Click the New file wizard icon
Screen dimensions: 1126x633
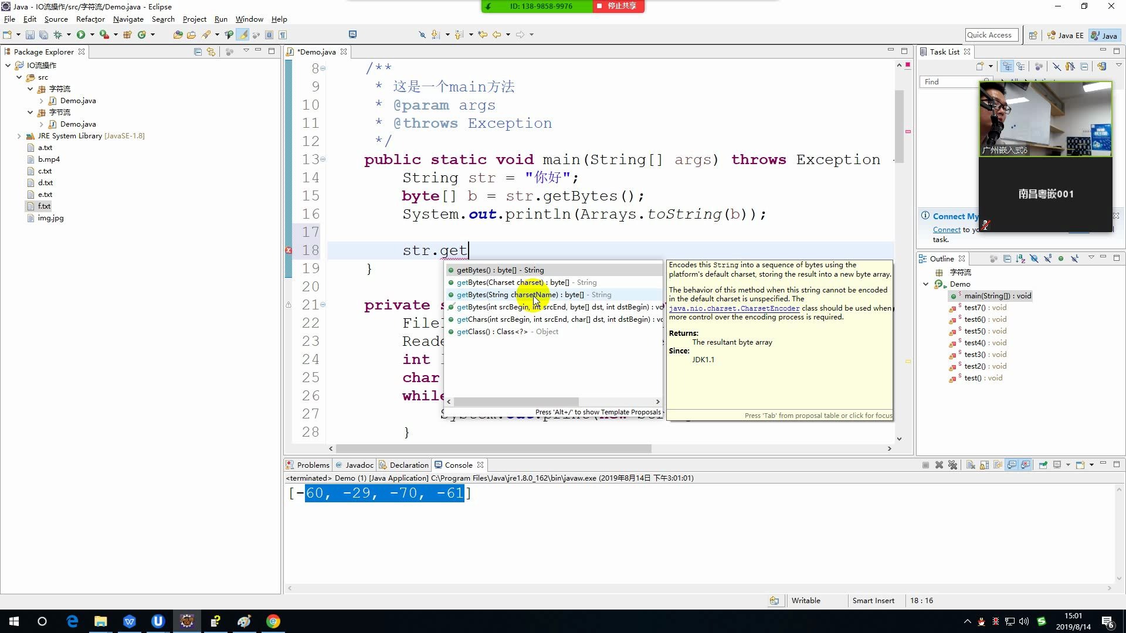click(x=8, y=35)
